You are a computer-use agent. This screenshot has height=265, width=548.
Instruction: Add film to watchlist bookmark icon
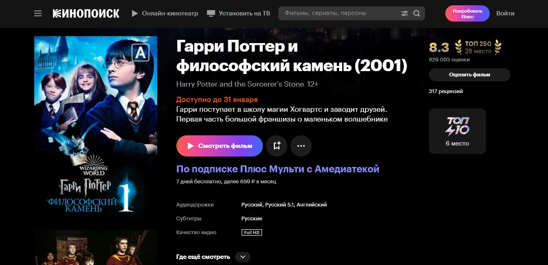[x=277, y=146]
